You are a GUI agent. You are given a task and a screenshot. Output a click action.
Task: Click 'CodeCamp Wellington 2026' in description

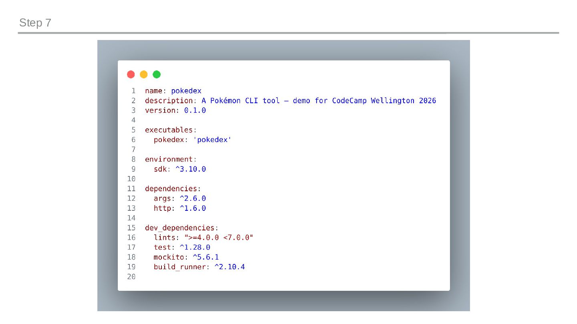pos(384,100)
